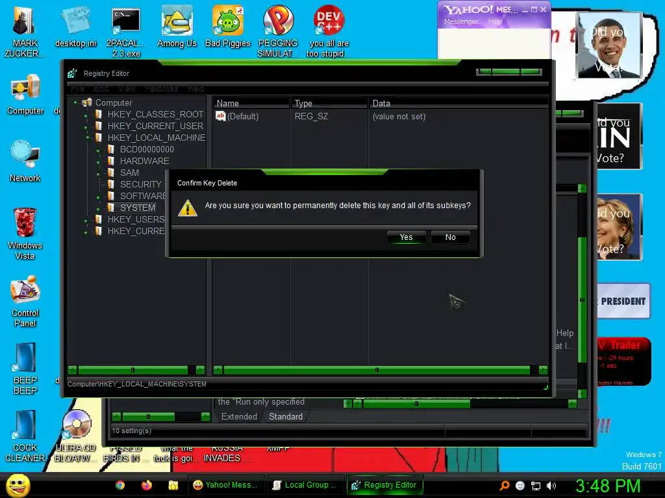
Task: Open Registry Editor Favorites menu
Action: (x=161, y=88)
